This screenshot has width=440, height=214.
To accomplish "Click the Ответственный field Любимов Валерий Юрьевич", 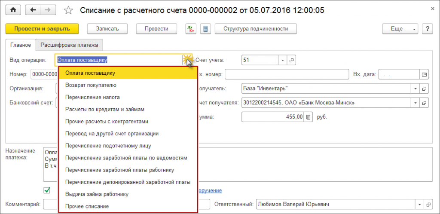I will [x=336, y=204].
